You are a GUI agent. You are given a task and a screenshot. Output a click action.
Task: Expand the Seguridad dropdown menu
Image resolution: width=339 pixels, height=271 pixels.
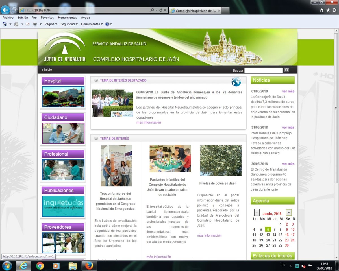pos(69,24)
